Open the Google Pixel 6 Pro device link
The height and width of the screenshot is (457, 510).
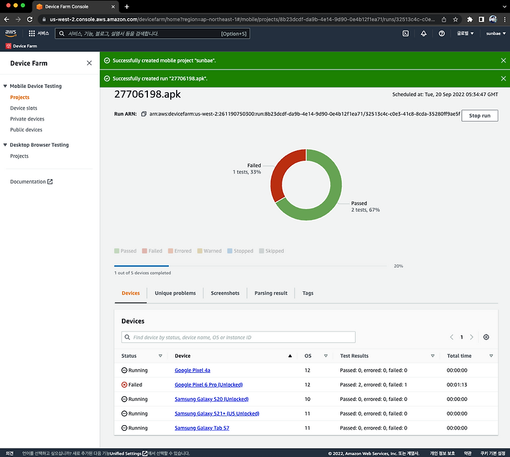[x=210, y=384]
